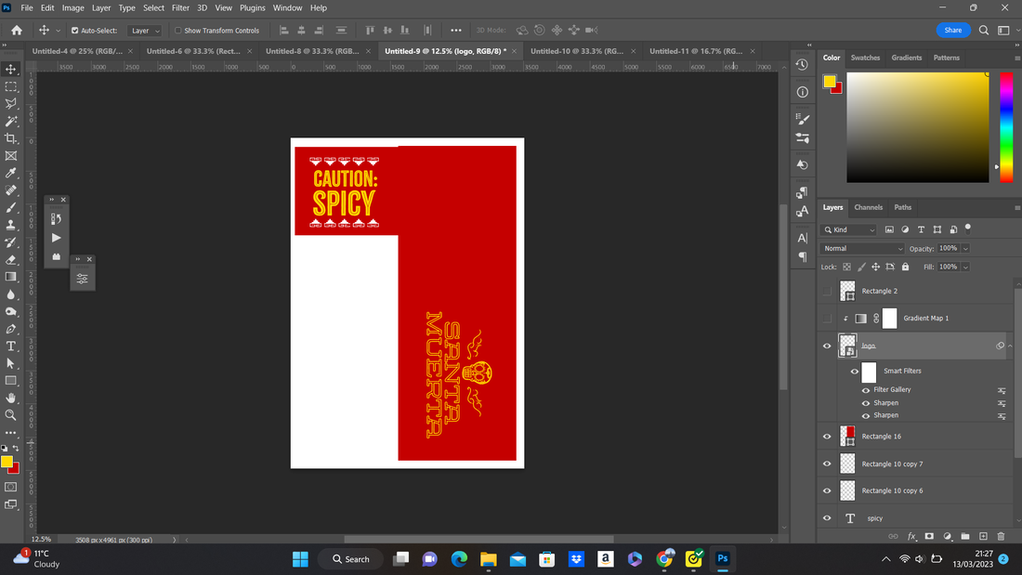Select the Frame tool

[x=11, y=156]
